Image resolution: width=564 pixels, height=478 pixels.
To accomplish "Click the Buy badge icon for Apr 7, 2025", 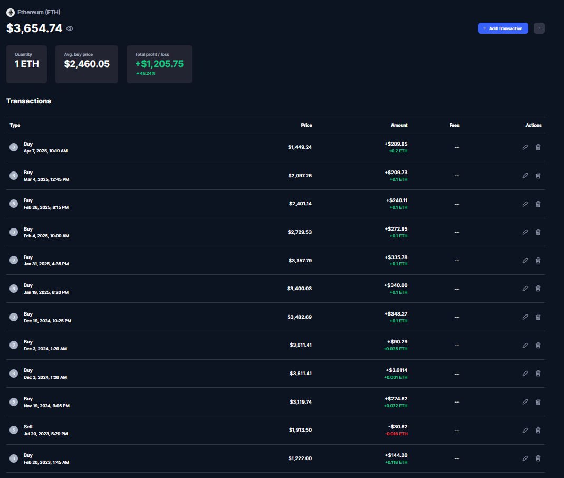I will tap(14, 147).
